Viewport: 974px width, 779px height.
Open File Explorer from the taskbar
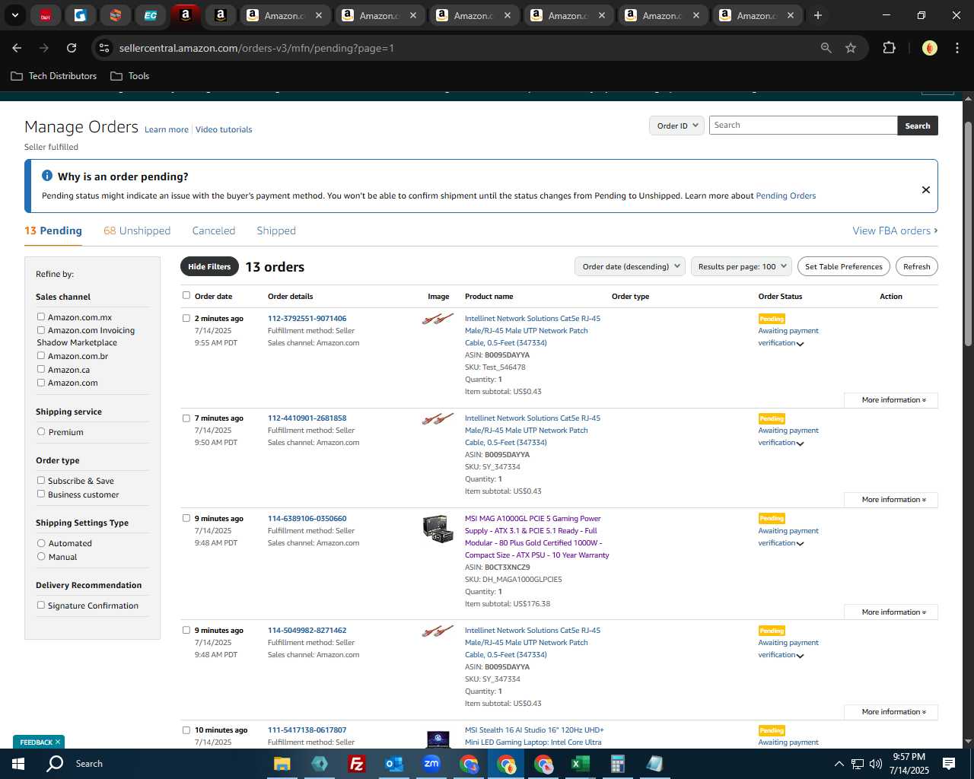(x=282, y=764)
